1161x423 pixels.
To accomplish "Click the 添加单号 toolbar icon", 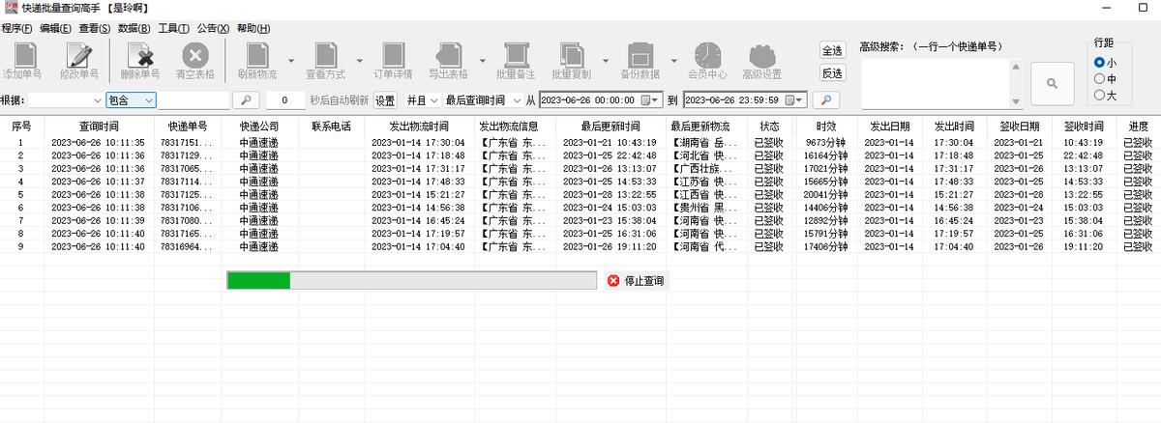I will (21, 61).
